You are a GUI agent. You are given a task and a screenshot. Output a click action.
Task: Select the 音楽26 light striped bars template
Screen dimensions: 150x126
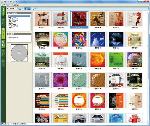(x=61, y=100)
